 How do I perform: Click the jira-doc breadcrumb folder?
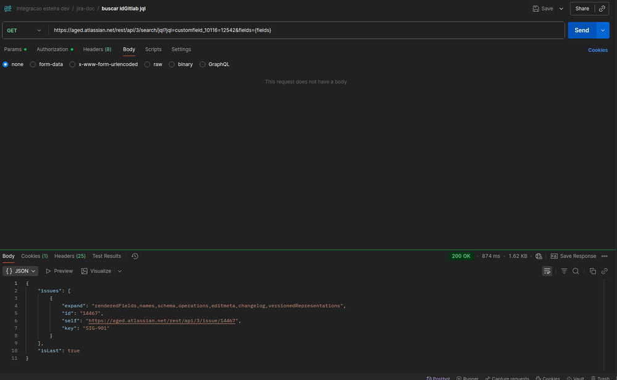pyautogui.click(x=85, y=9)
